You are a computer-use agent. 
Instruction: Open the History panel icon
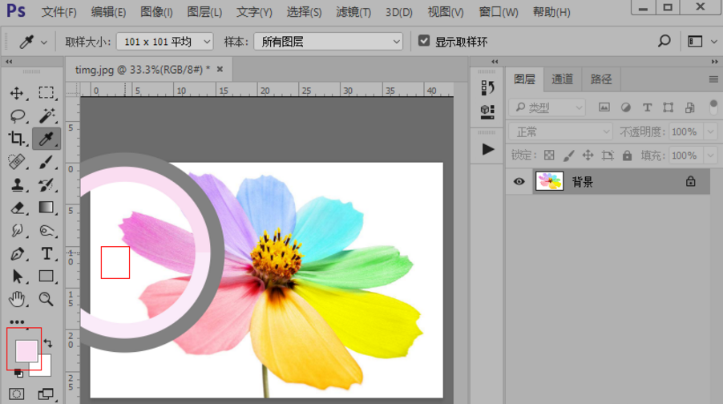(487, 87)
